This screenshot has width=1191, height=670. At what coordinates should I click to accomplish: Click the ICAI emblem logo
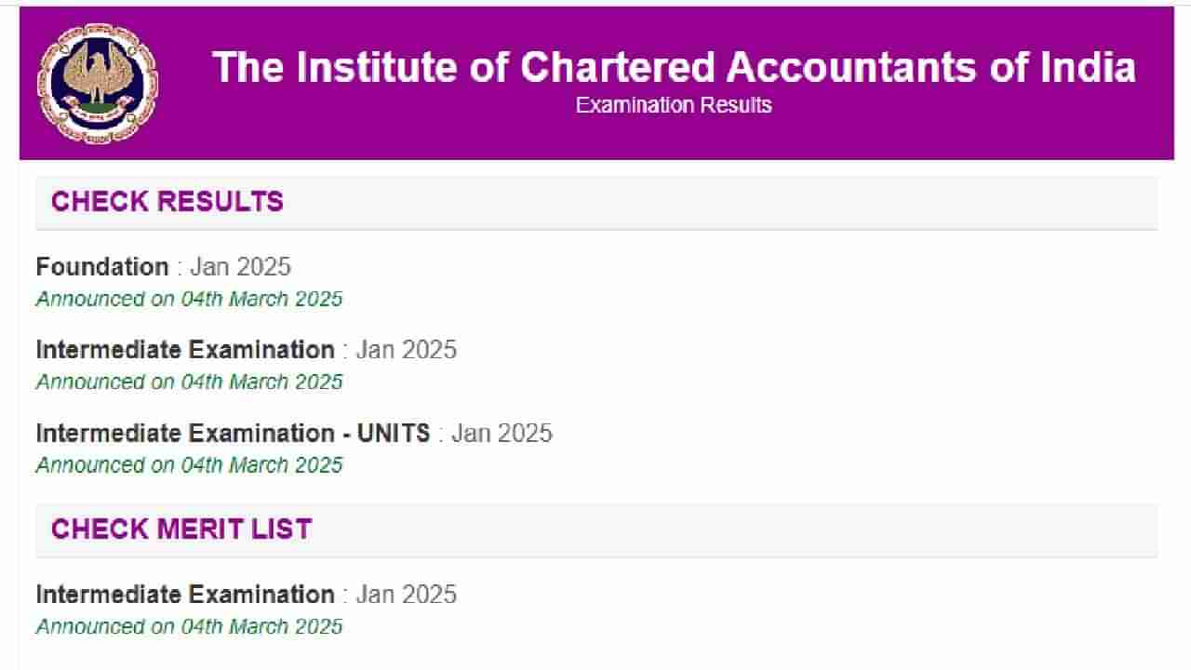tap(97, 84)
